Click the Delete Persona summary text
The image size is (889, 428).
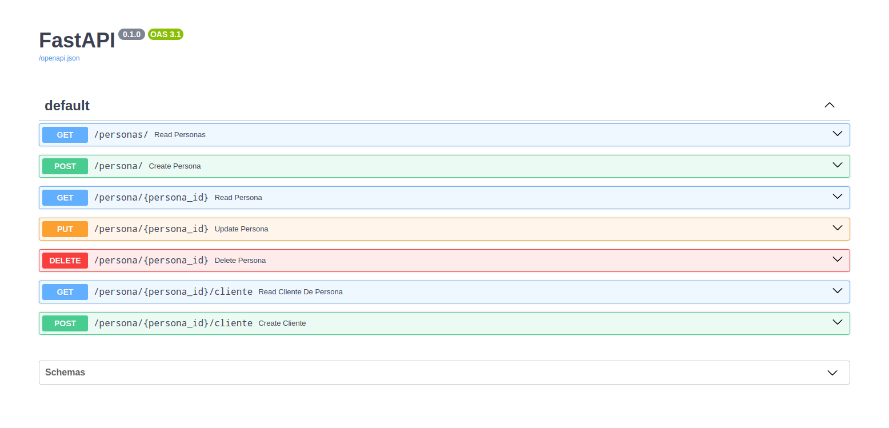(x=241, y=261)
